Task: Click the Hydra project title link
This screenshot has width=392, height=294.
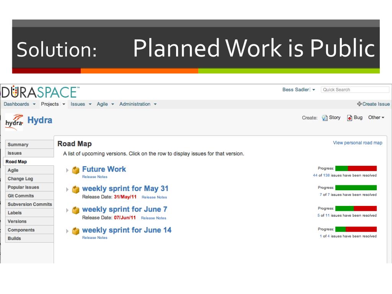Action: (x=40, y=120)
